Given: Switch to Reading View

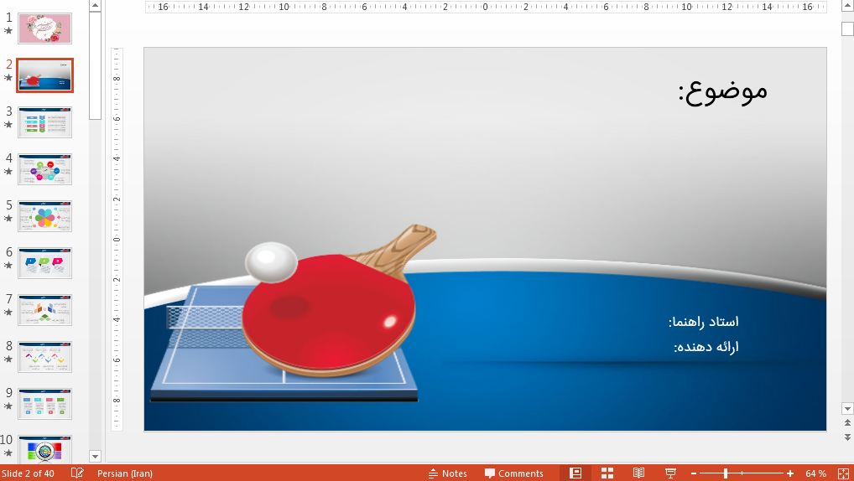Looking at the screenshot, I should 638,473.
